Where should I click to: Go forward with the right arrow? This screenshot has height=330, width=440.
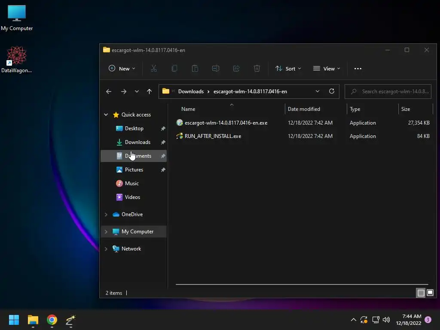pos(123,92)
